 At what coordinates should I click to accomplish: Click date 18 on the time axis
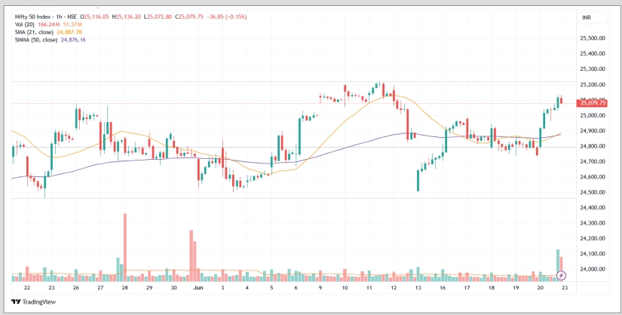tap(492, 289)
